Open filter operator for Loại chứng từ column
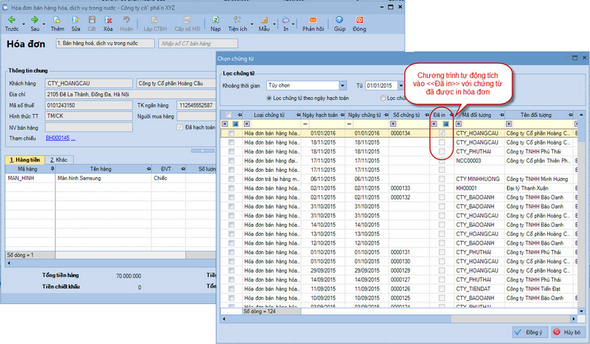The width and height of the screenshot is (590, 344). 247,124
